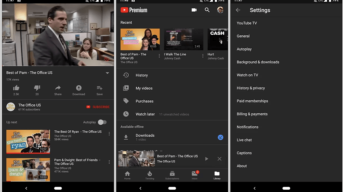Play the mini player video
343x192 pixels.
pos(207,159)
